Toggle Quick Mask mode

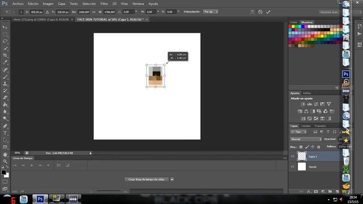pyautogui.click(x=5, y=182)
